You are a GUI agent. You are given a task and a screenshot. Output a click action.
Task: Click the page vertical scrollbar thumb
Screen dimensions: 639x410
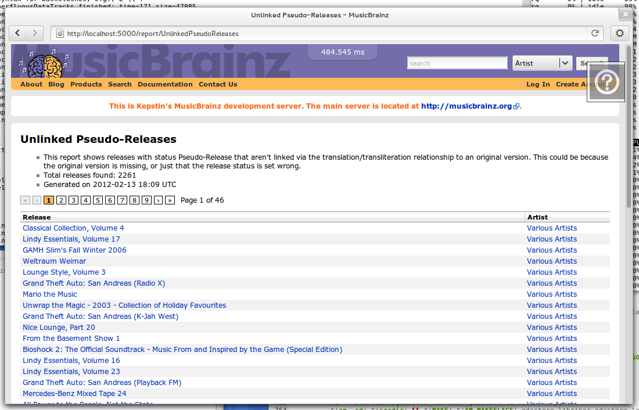[629, 127]
